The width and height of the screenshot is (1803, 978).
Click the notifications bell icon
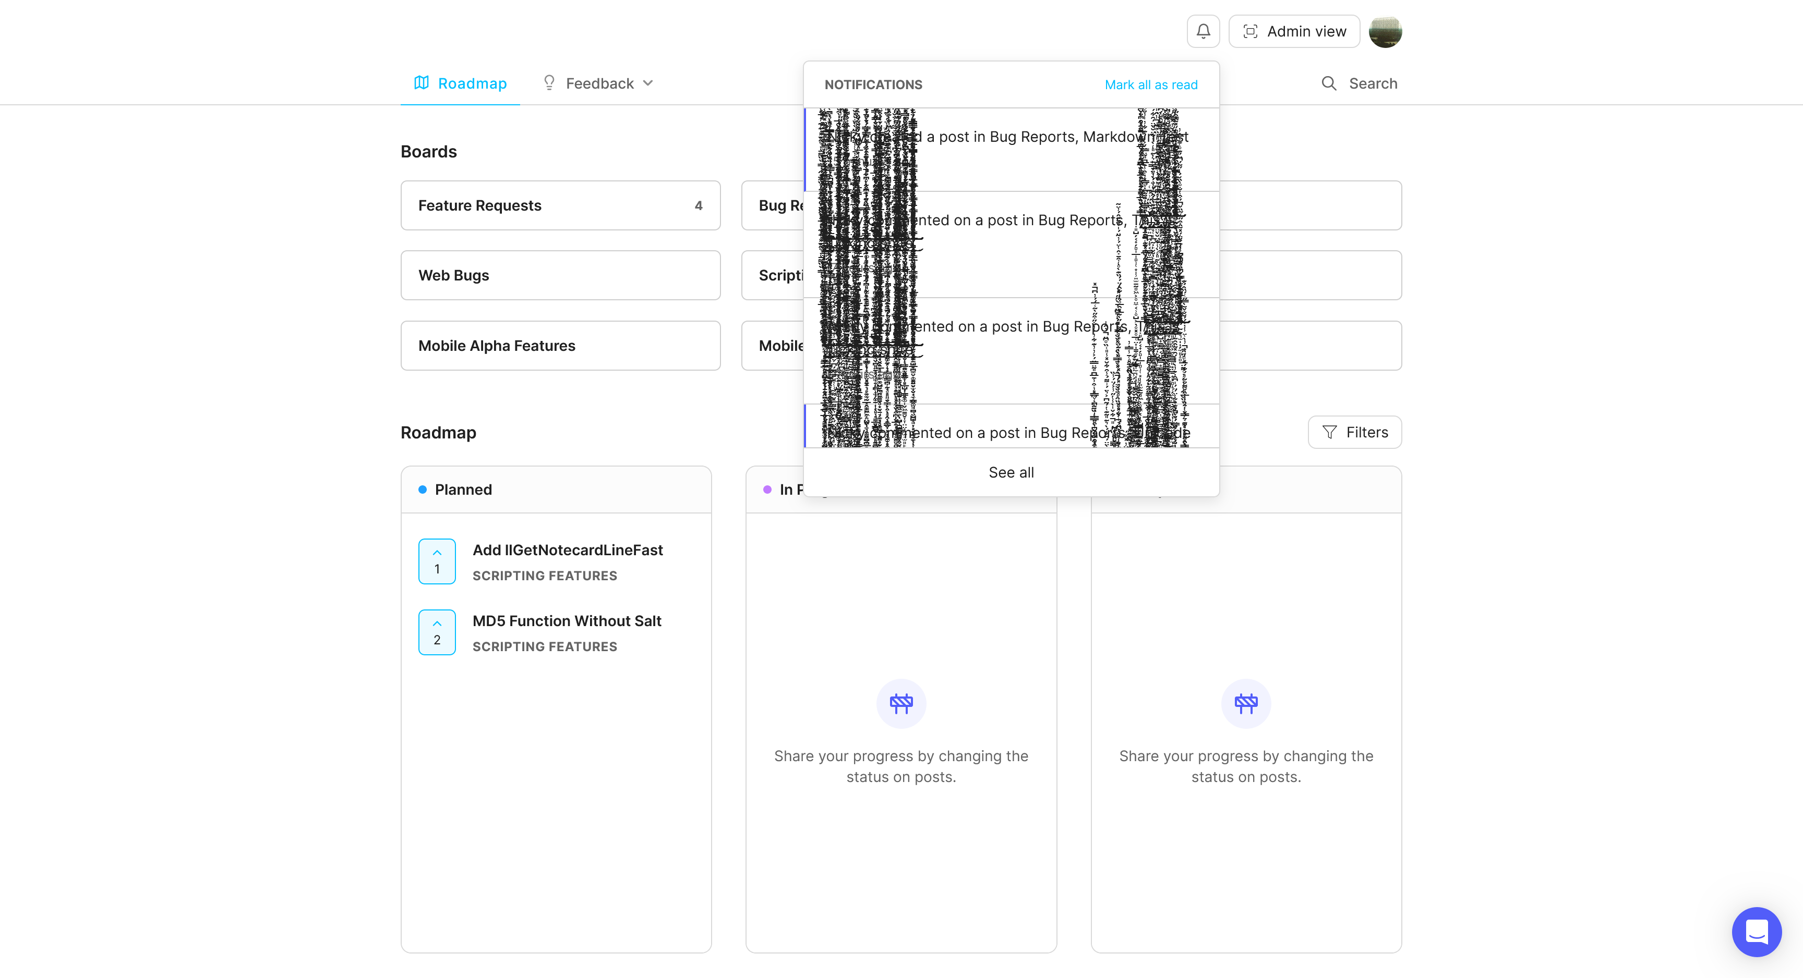pos(1203,31)
